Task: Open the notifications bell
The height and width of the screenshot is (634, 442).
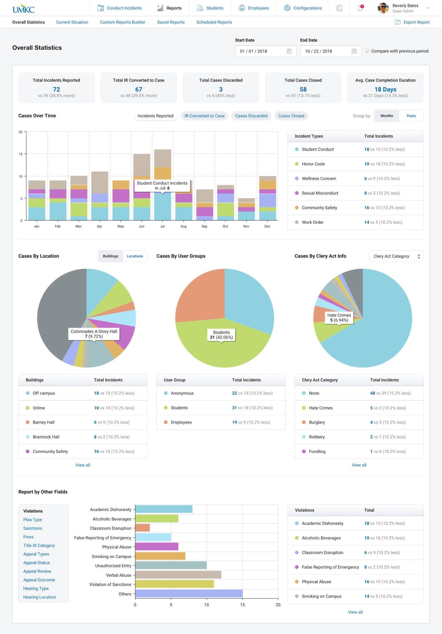Action: click(360, 8)
